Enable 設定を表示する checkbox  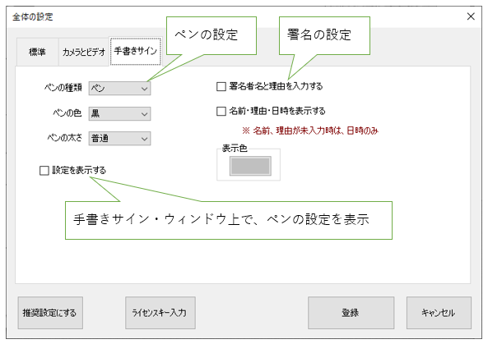[44, 171]
